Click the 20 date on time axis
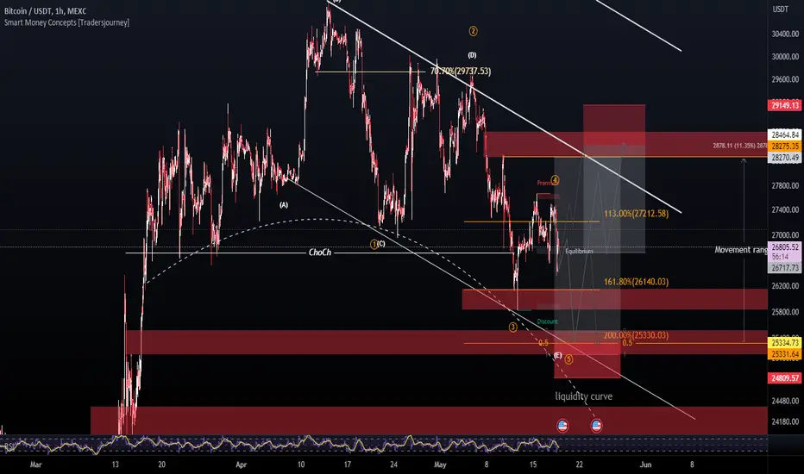 click(x=161, y=465)
